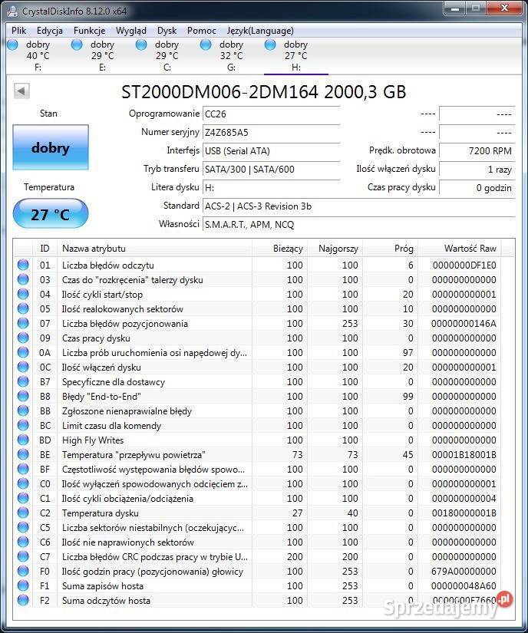Click the serial number field Z4Z685A5

(x=270, y=132)
